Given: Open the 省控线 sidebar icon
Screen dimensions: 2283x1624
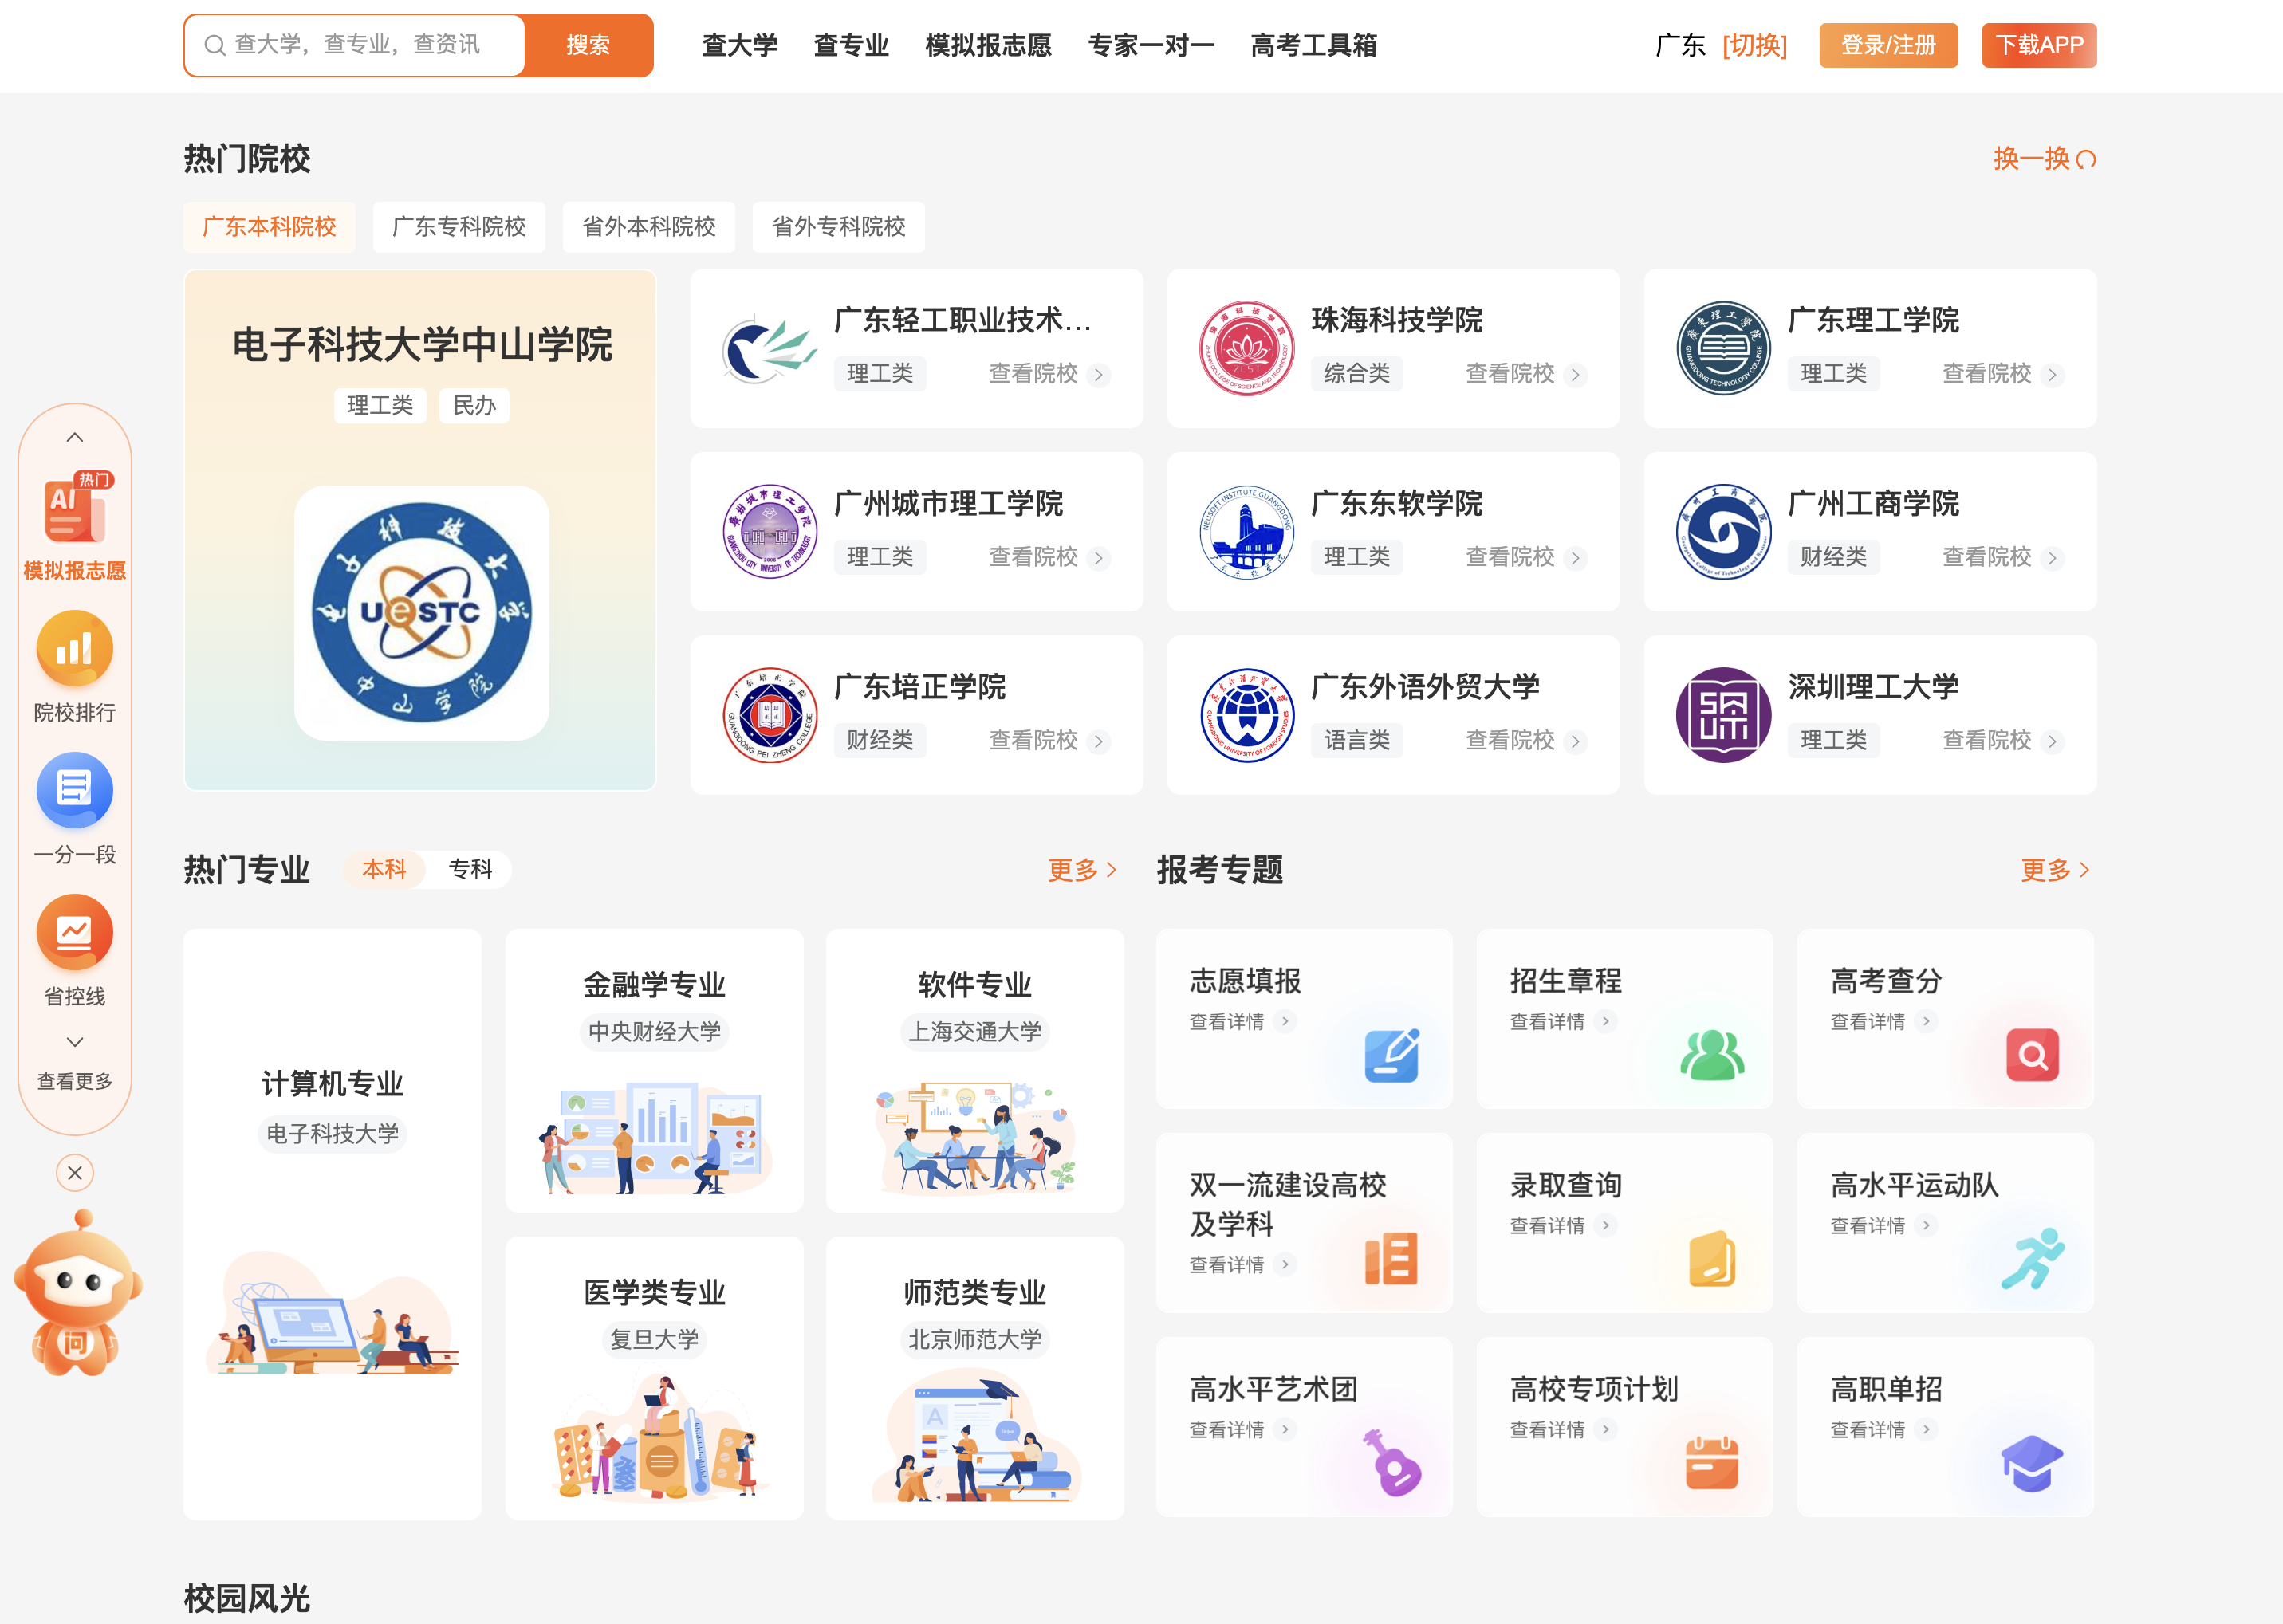Looking at the screenshot, I should click(x=75, y=933).
